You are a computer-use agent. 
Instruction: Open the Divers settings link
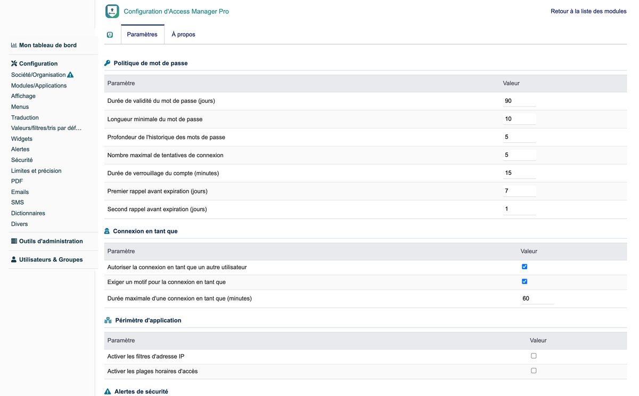click(19, 224)
